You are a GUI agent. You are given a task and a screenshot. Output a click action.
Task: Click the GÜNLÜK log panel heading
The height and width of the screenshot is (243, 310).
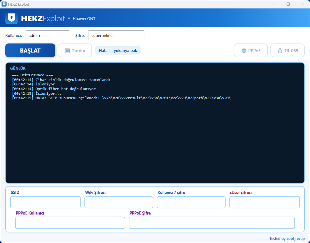pyautogui.click(x=18, y=68)
